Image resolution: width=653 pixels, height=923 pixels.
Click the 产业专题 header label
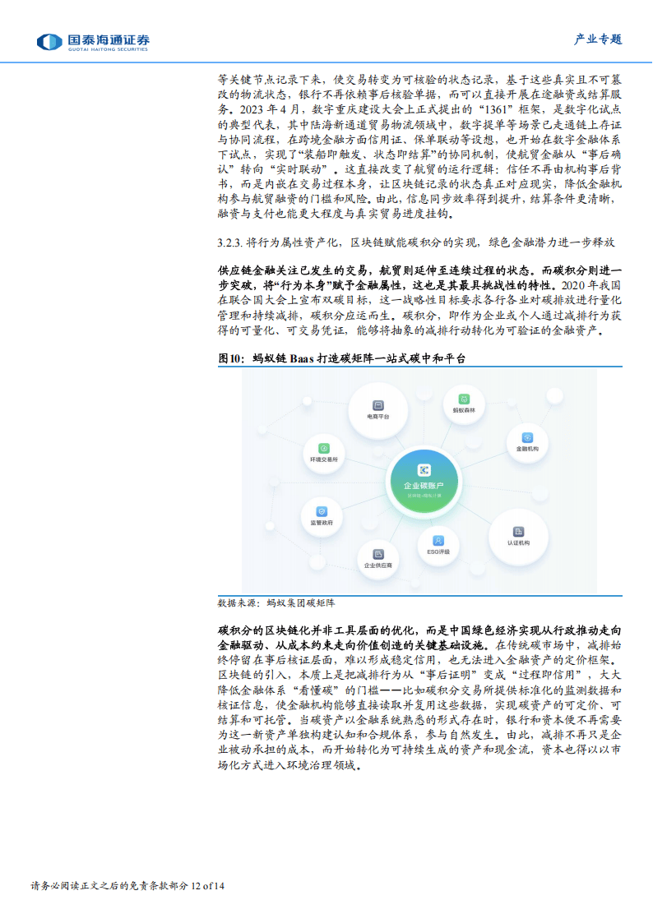point(597,39)
